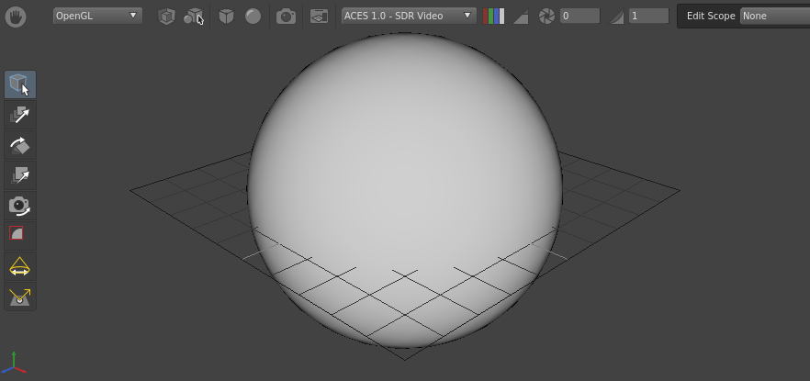Toggle the solid cube shading icon
This screenshot has width=810, height=381.
coord(226,17)
